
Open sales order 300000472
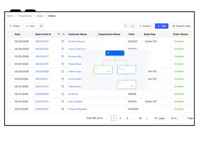click(x=42, y=41)
